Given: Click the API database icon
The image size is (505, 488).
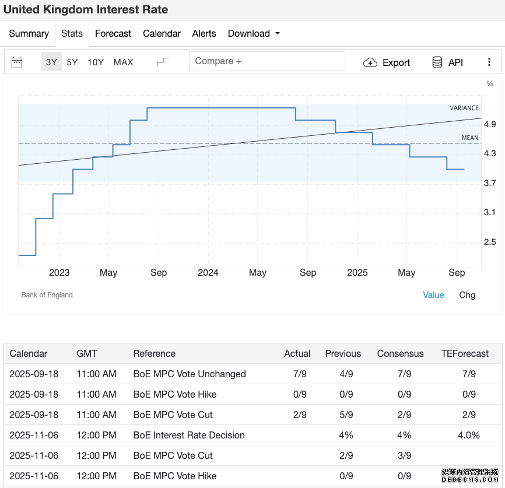Looking at the screenshot, I should [437, 62].
